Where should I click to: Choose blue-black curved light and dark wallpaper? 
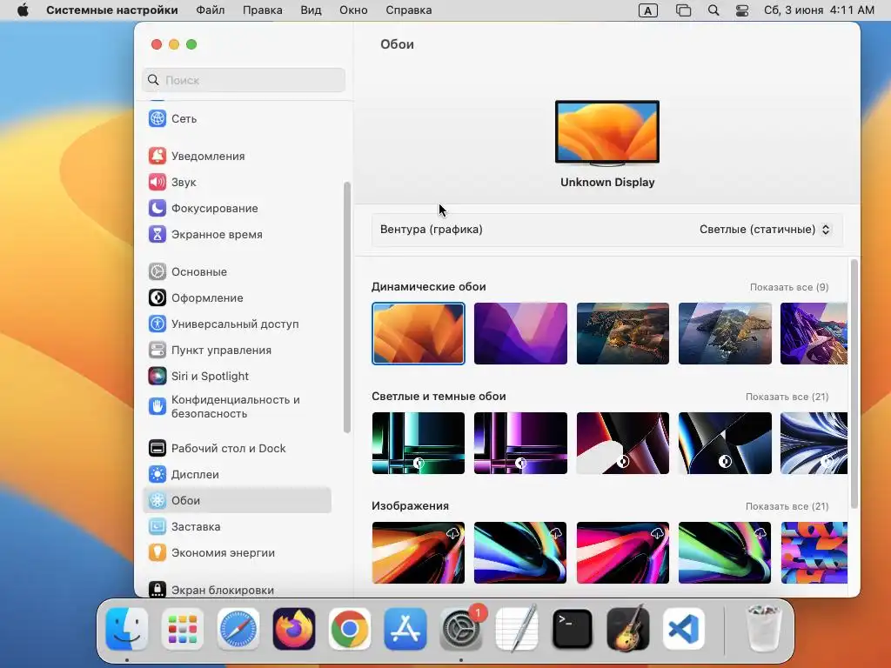tap(725, 443)
